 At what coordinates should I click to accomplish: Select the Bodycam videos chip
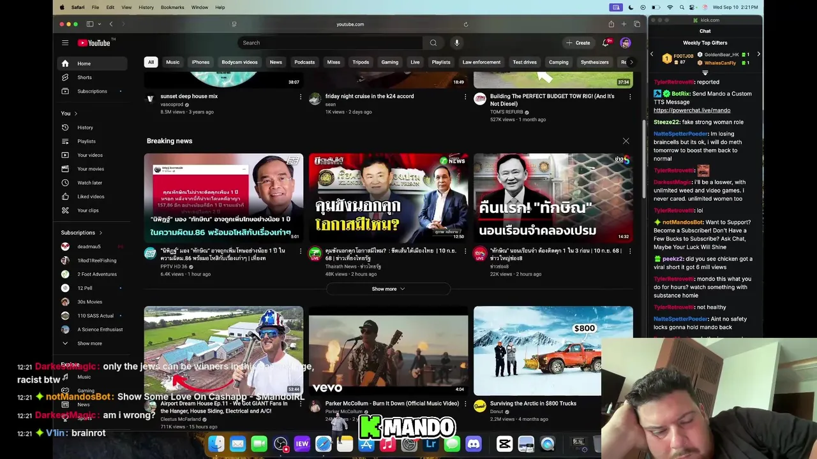click(239, 62)
